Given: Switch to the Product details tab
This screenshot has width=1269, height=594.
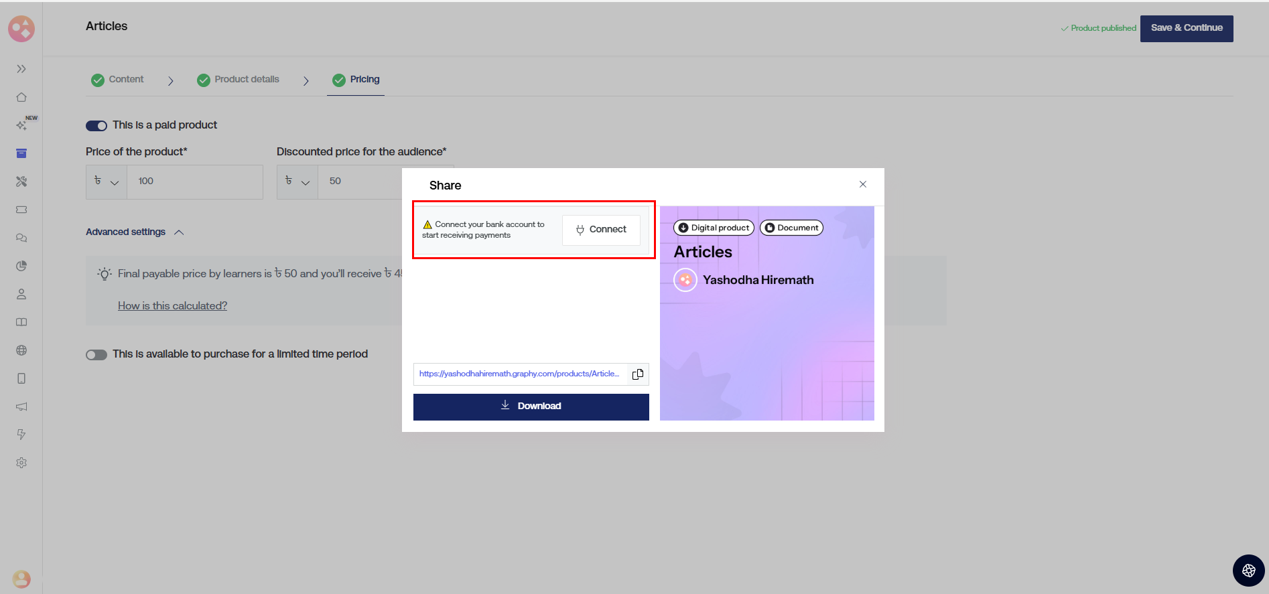Looking at the screenshot, I should [x=239, y=80].
